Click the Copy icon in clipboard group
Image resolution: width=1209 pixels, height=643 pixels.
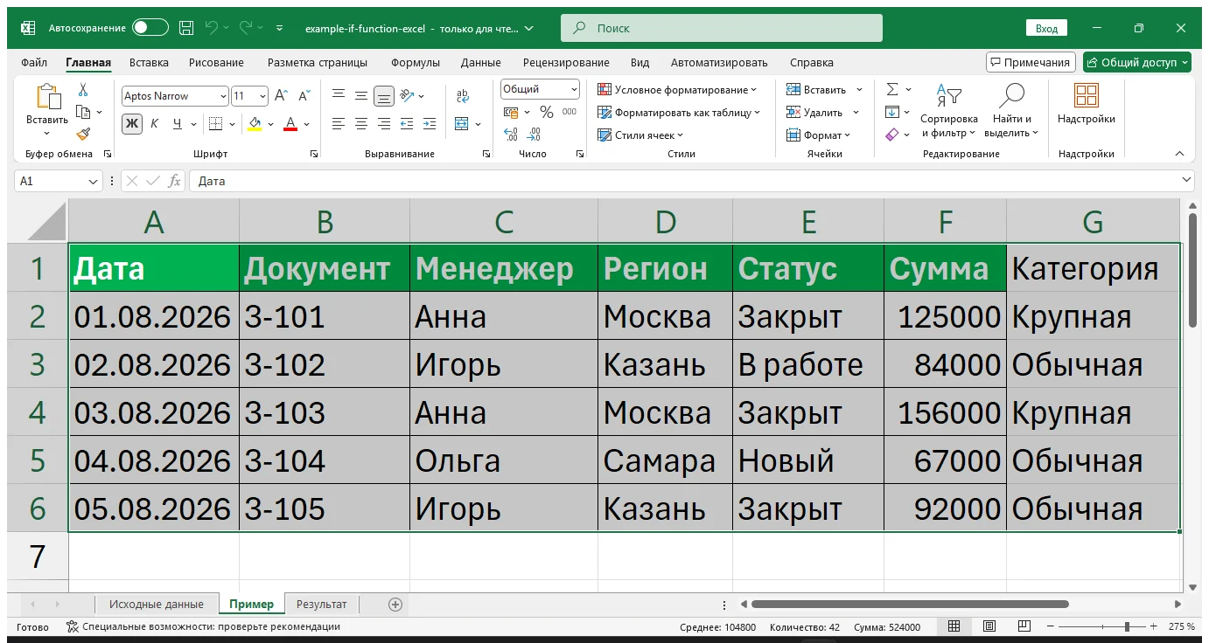click(x=83, y=112)
